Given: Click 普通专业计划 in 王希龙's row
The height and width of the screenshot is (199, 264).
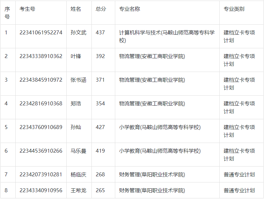Looking at the screenshot, I should [x=239, y=191].
